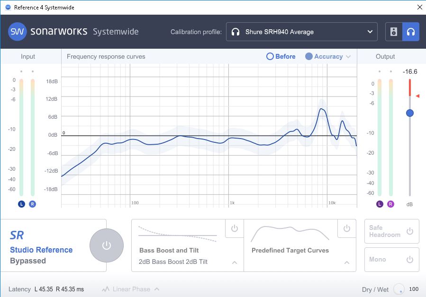Toggle the input left channel L indicator
This screenshot has height=297, width=426.
tap(21, 204)
